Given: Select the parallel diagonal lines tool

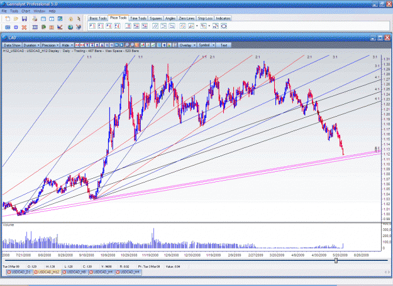Looking at the screenshot, I should coord(155,26).
